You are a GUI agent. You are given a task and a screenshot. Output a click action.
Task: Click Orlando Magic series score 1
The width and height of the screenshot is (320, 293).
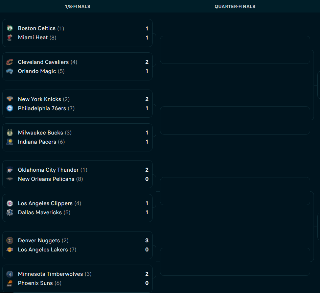coord(147,71)
